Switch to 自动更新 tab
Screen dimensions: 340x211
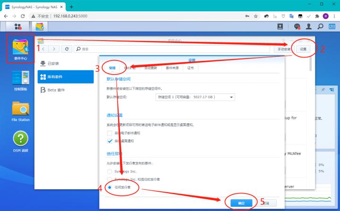pos(151,68)
